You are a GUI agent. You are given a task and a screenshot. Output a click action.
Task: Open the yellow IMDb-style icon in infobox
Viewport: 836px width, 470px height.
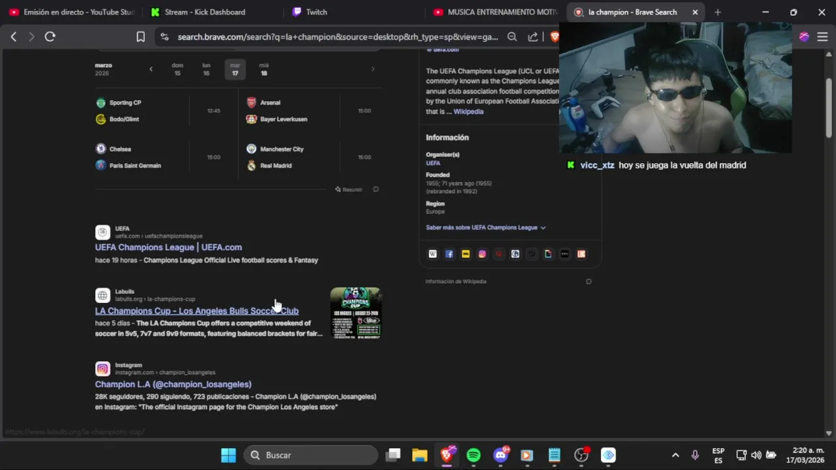pyautogui.click(x=466, y=254)
